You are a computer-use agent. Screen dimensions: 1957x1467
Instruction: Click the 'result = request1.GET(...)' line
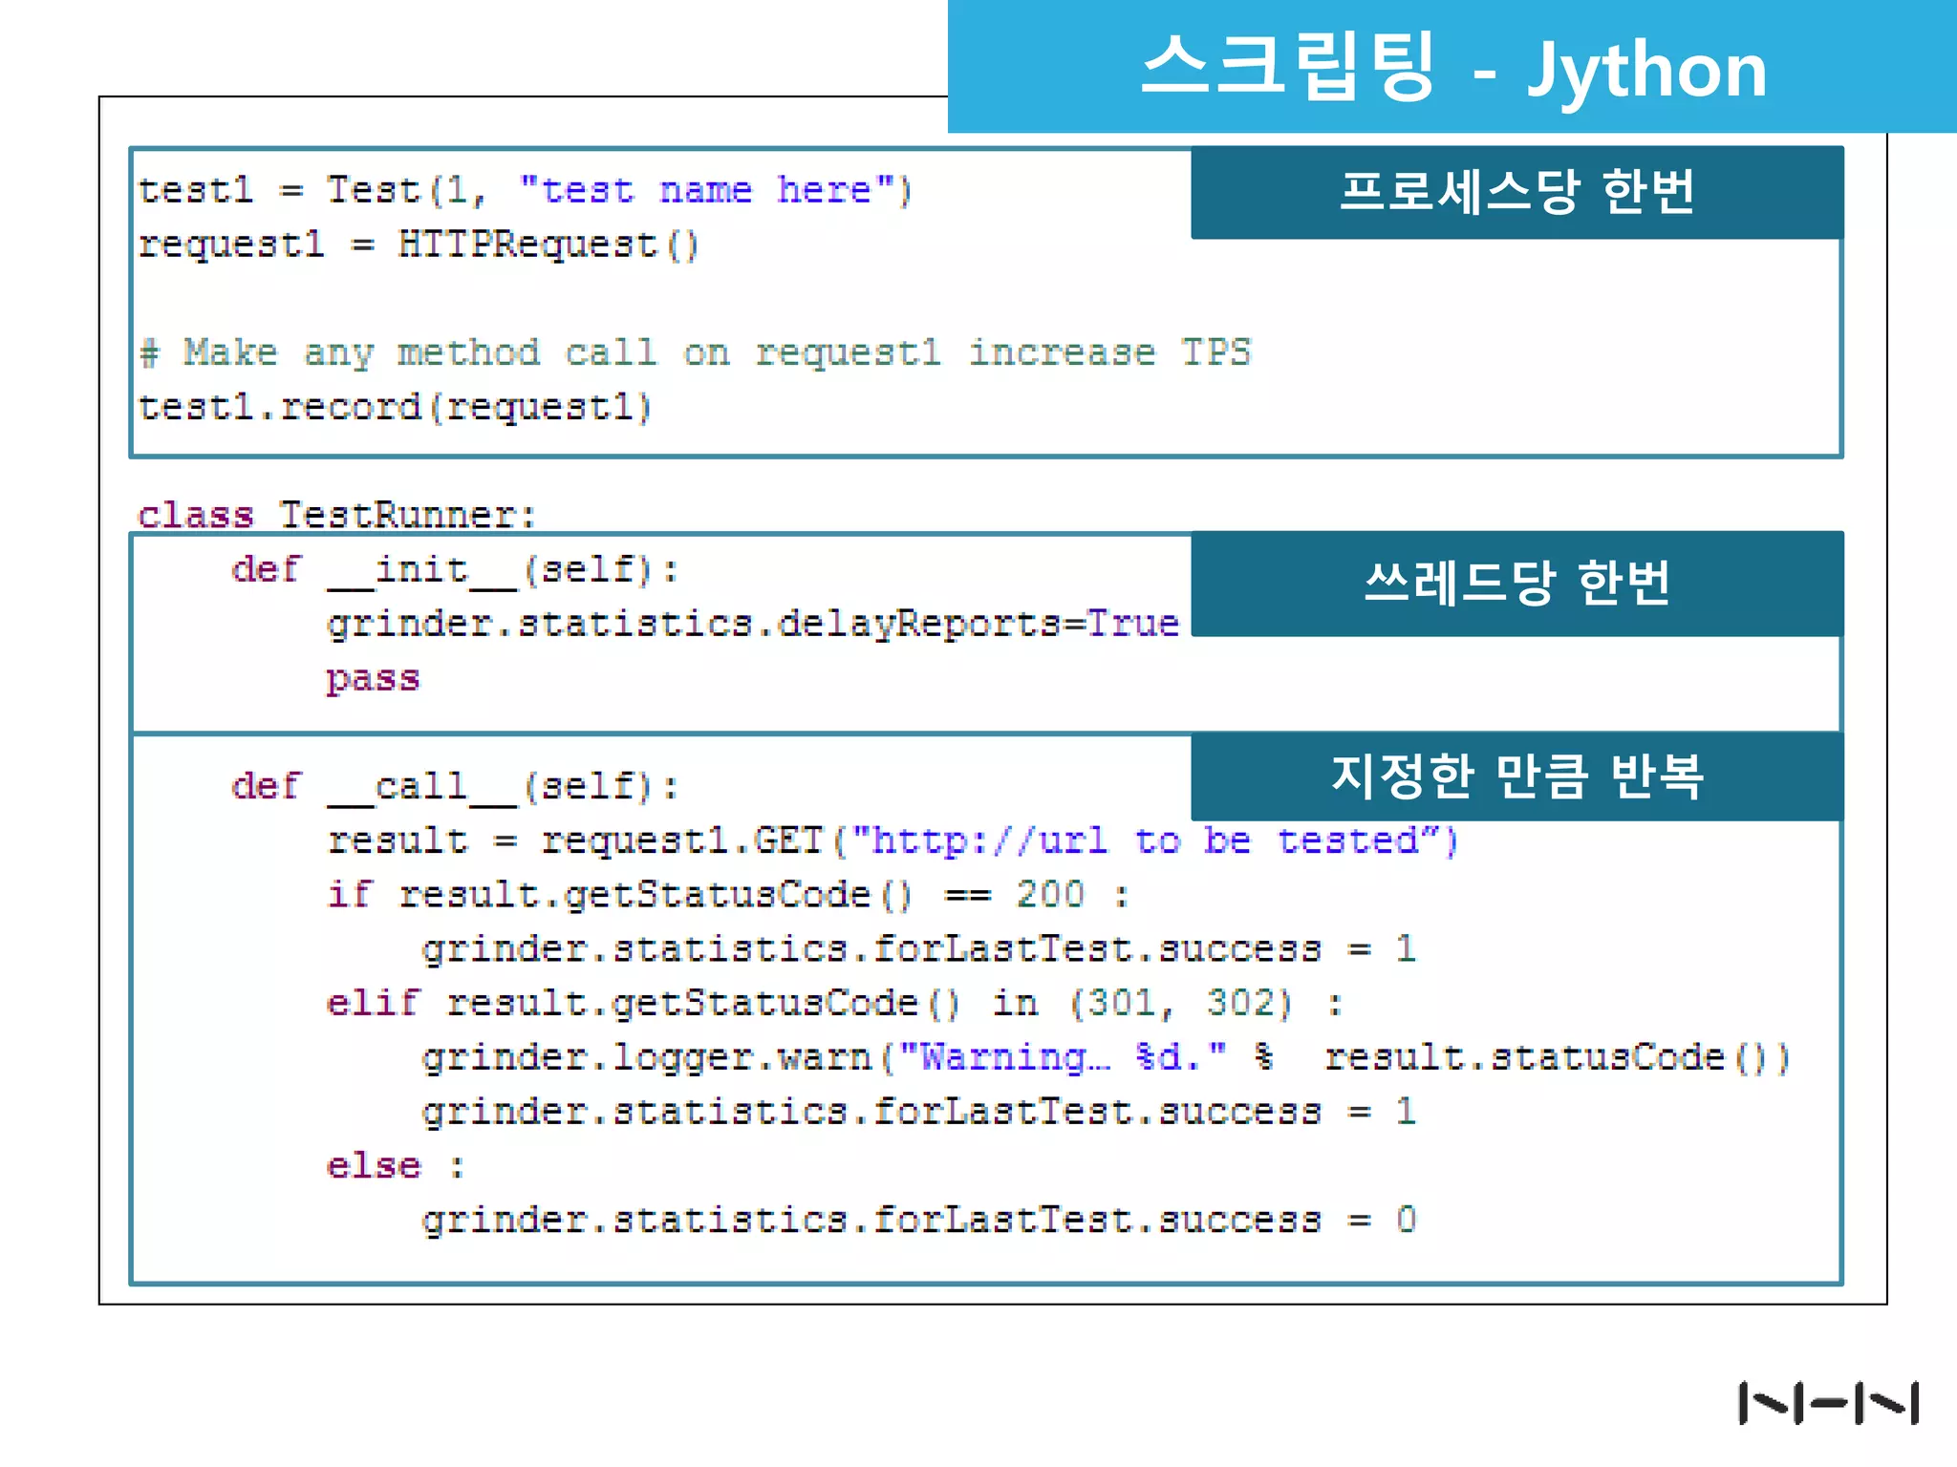coord(893,840)
